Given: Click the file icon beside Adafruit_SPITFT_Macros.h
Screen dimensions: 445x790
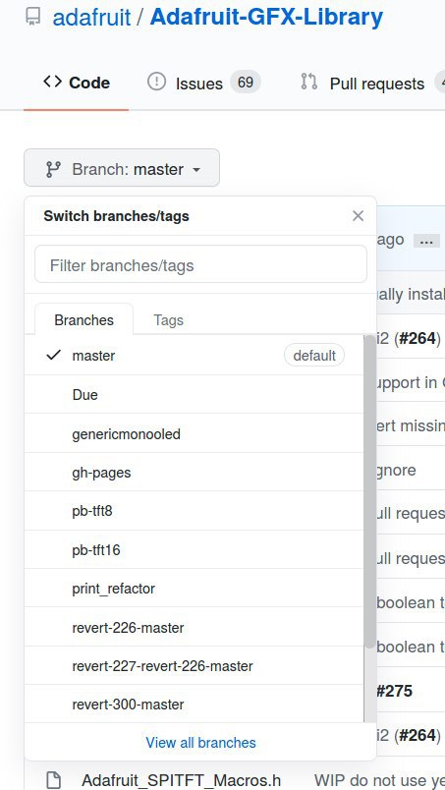Looking at the screenshot, I should (x=53, y=780).
